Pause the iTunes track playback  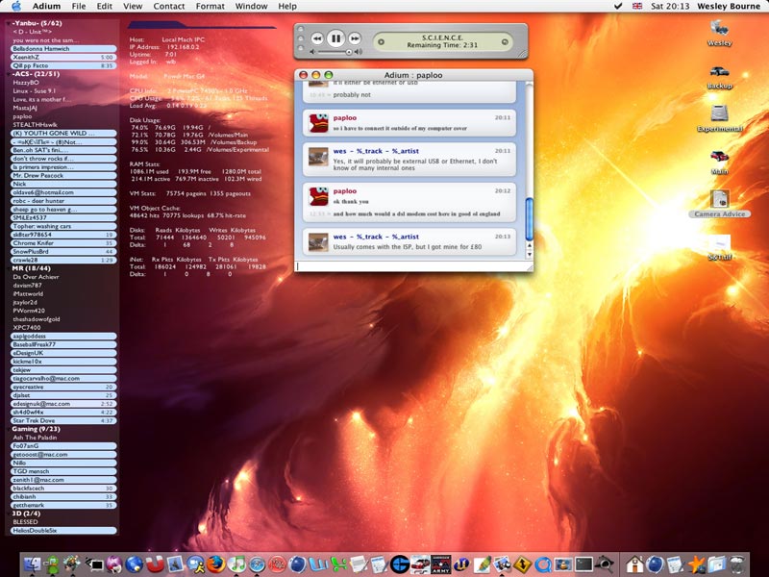pos(335,38)
